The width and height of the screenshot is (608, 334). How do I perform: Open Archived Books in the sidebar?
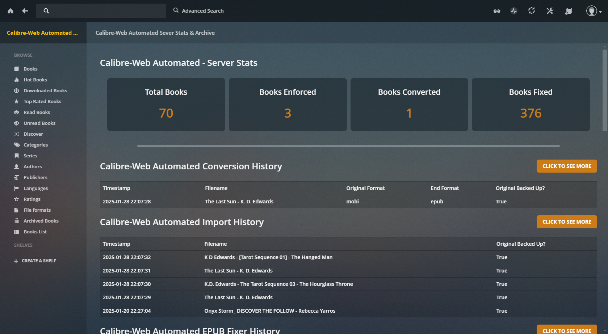41,221
